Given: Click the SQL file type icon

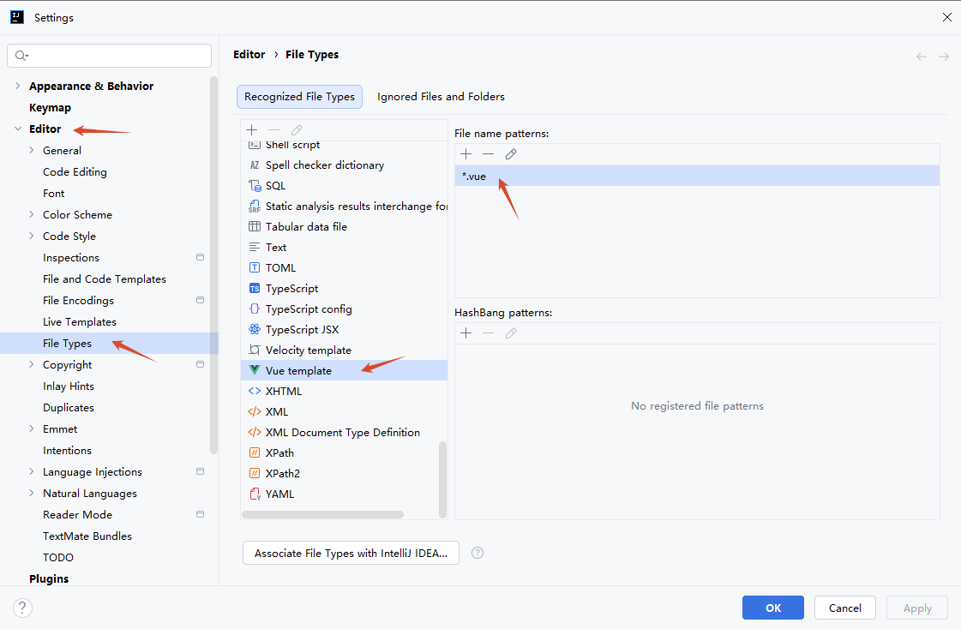Looking at the screenshot, I should (x=255, y=186).
